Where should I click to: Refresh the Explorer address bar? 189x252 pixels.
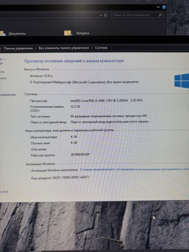click(x=105, y=15)
